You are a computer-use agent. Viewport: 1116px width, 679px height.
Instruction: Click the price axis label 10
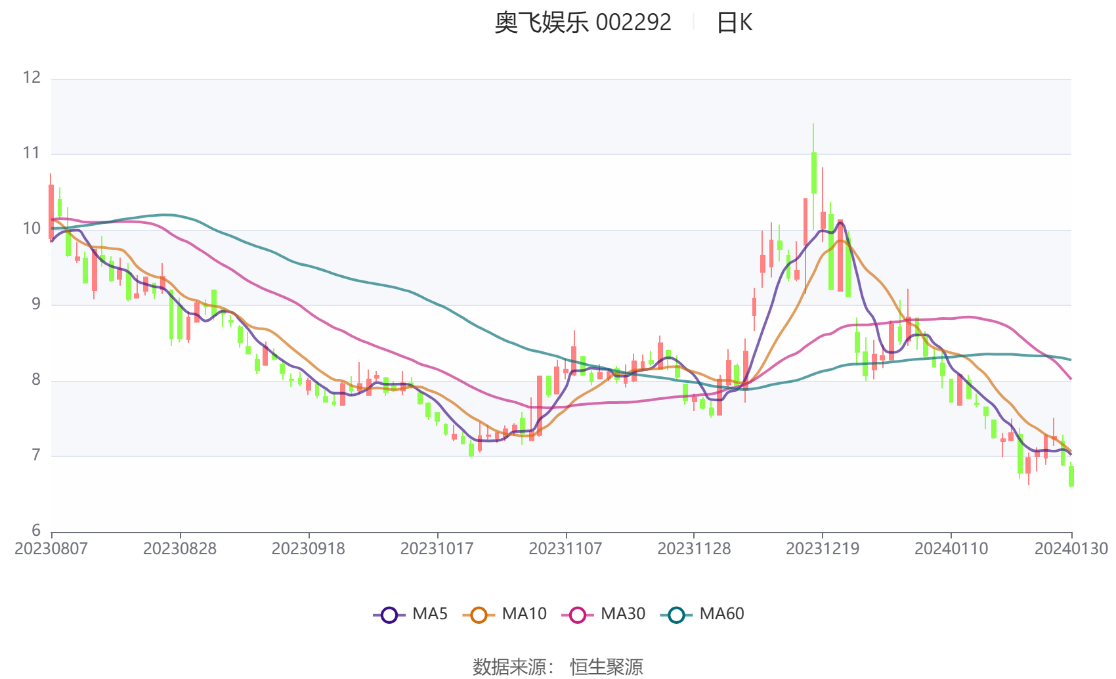32,229
